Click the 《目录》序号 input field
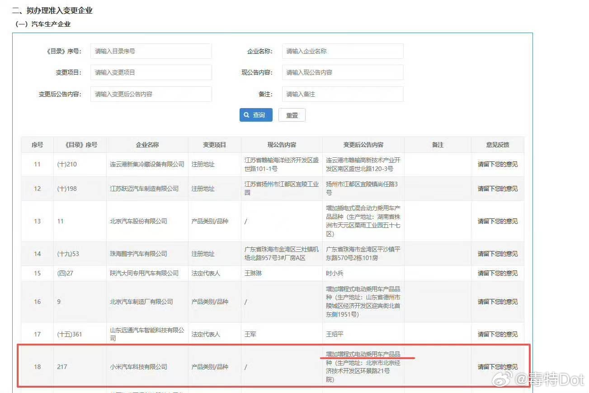The height and width of the screenshot is (393, 589). click(x=151, y=51)
